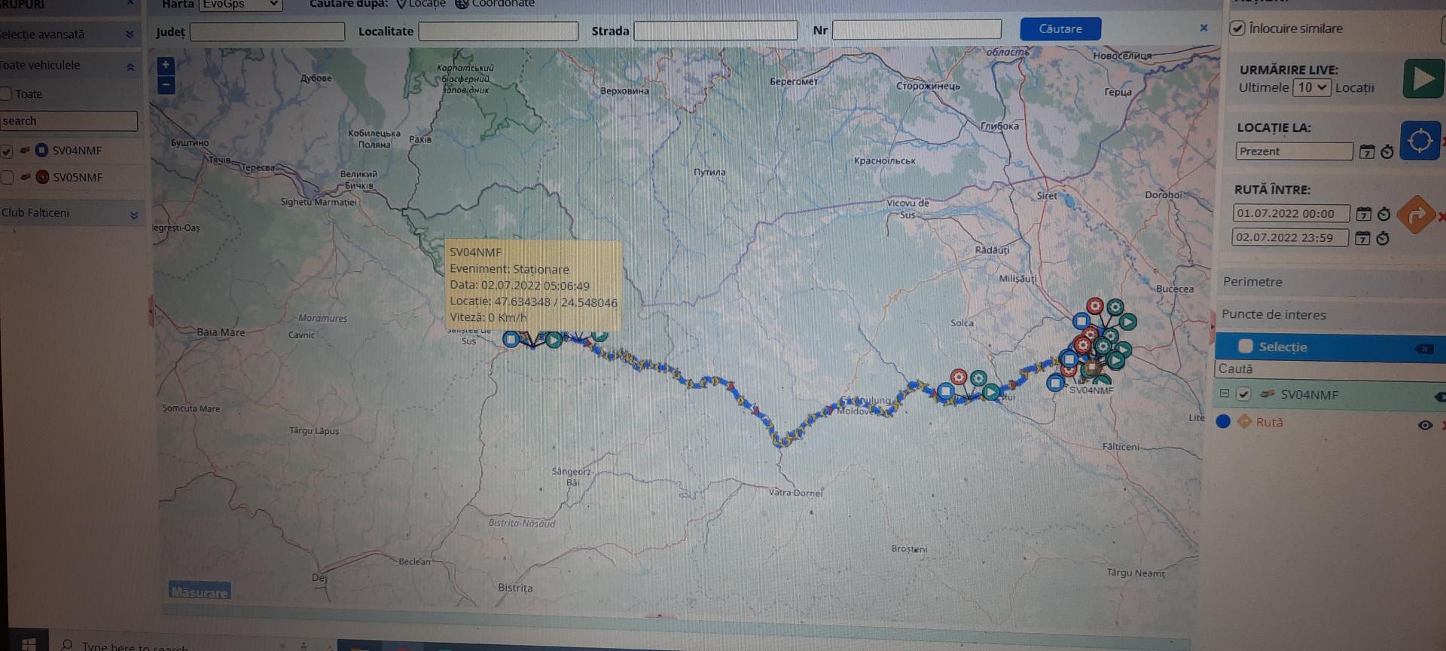Click red gear marker in the Câmpulung-side cluster

pos(959,376)
